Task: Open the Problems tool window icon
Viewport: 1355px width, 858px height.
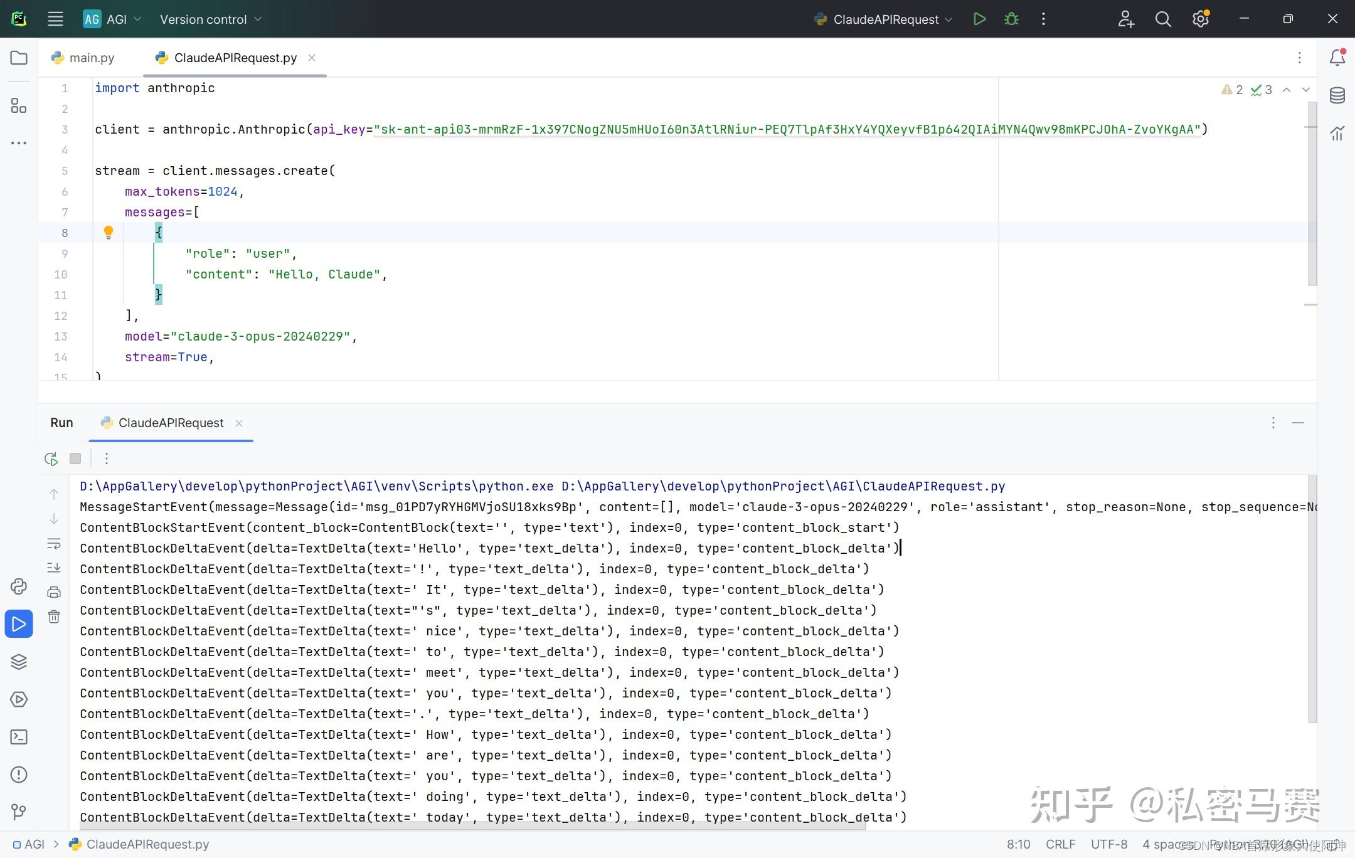Action: pyautogui.click(x=18, y=775)
